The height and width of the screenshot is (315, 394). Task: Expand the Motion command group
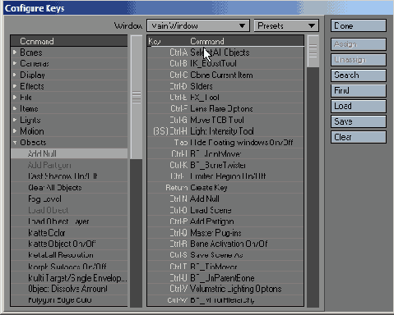click(15, 131)
